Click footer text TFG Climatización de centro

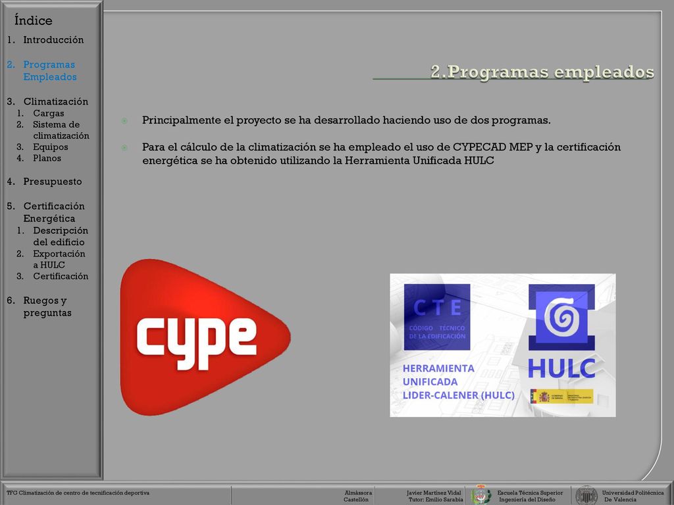point(78,493)
